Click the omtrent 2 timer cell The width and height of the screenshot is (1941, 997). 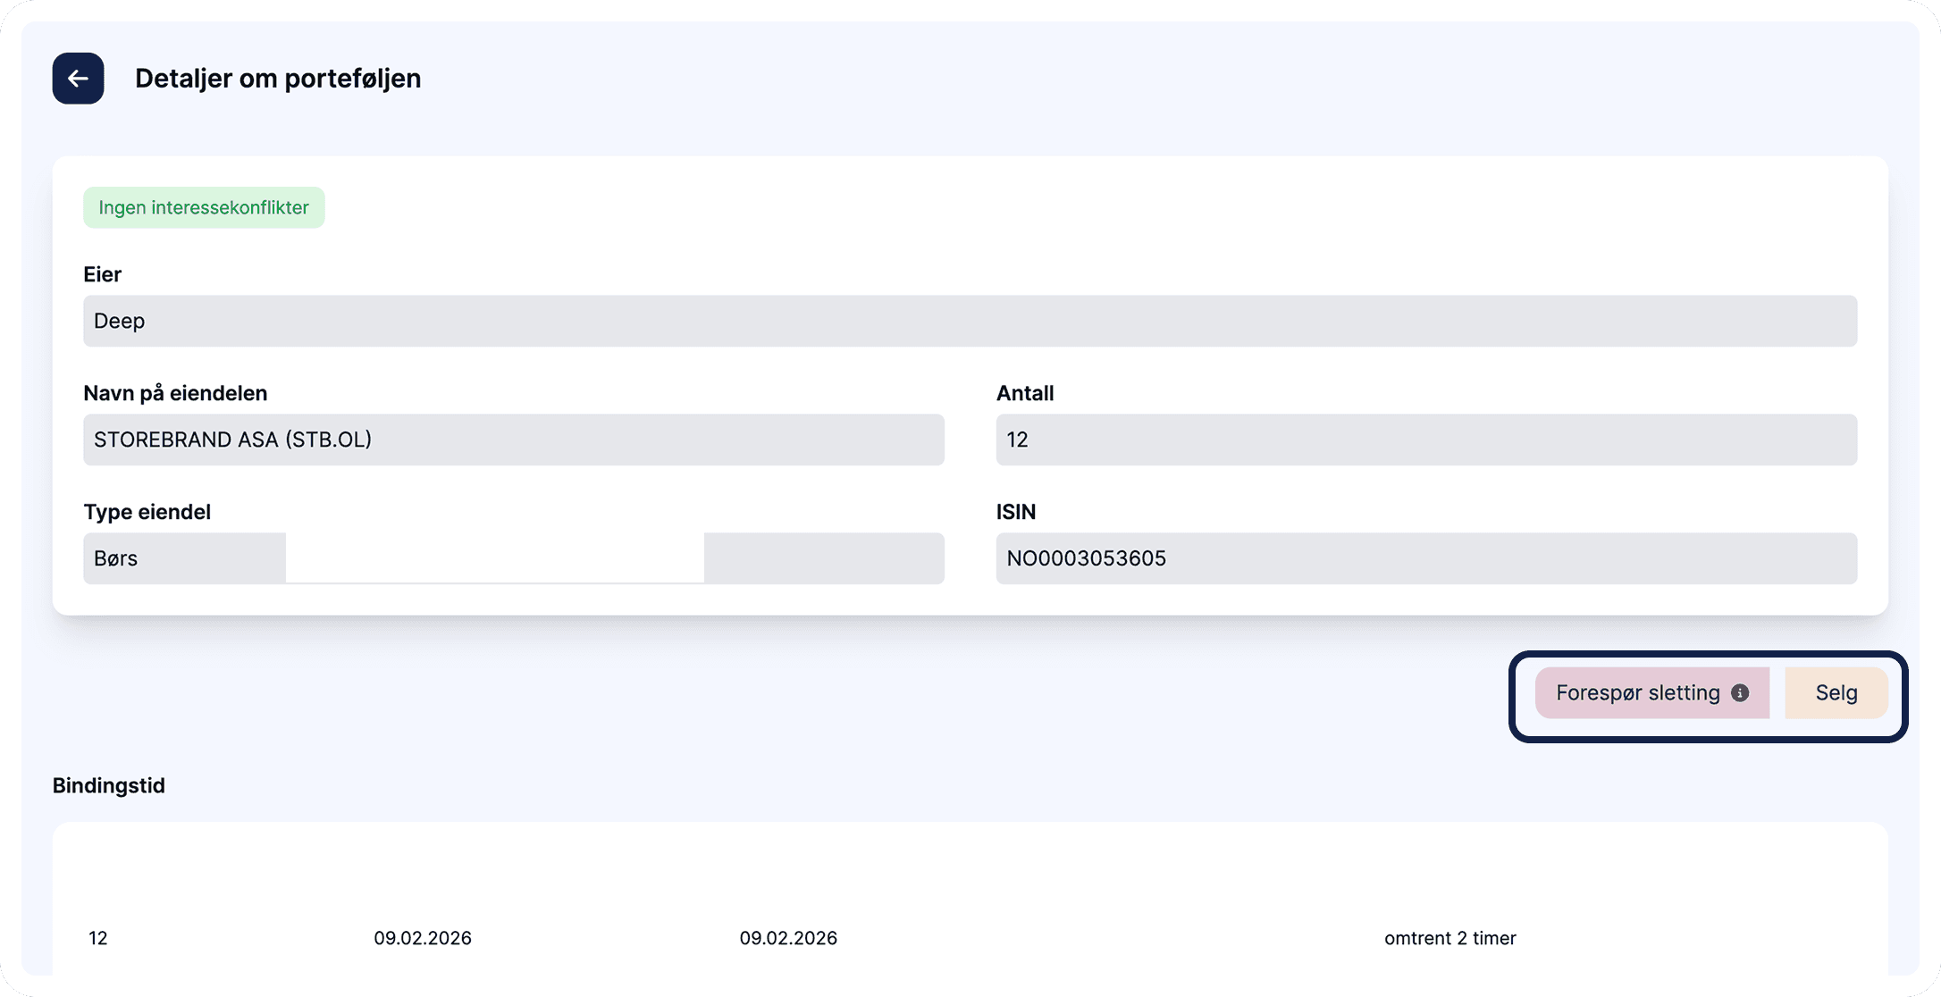[x=1449, y=938]
